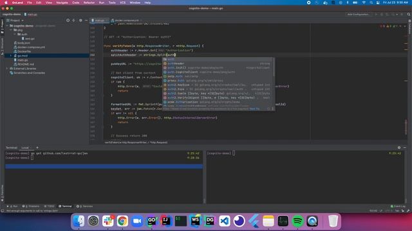Hide the Project panel with minus icon
This screenshot has width=412, height=231.
click(x=86, y=20)
